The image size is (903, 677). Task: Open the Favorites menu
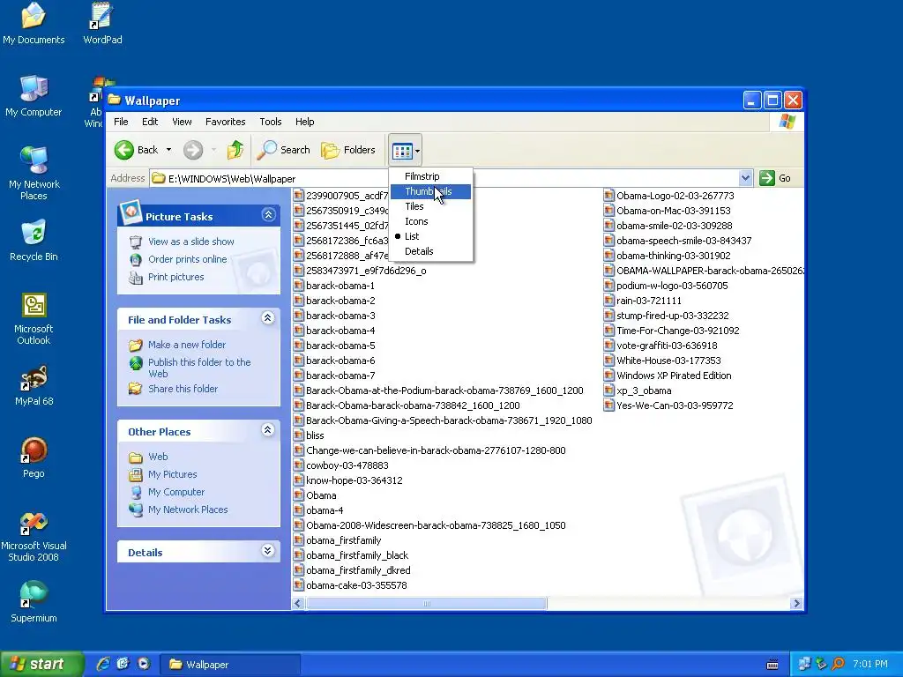coord(225,122)
